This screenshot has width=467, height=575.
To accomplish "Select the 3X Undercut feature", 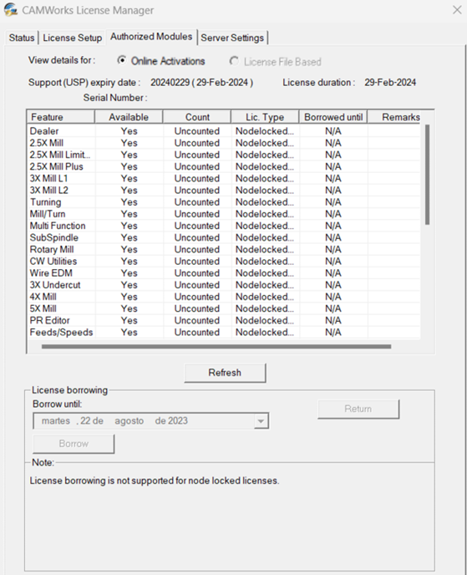I will point(224,285).
